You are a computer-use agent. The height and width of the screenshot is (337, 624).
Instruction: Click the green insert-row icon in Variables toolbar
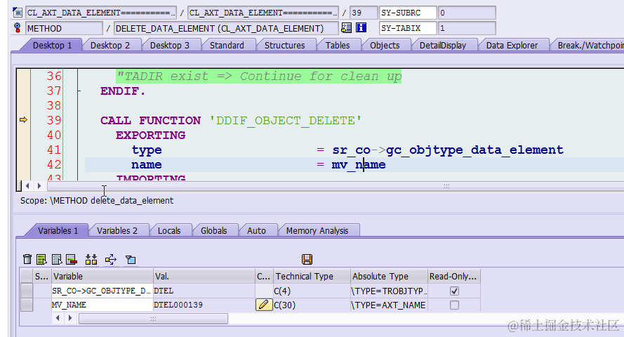click(x=41, y=259)
